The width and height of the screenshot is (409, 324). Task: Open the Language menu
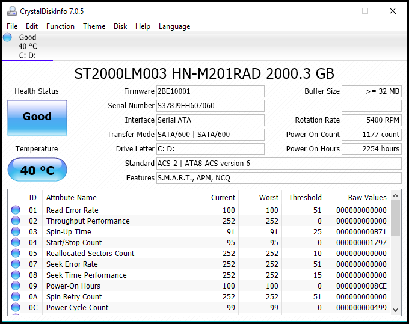pos(174,26)
